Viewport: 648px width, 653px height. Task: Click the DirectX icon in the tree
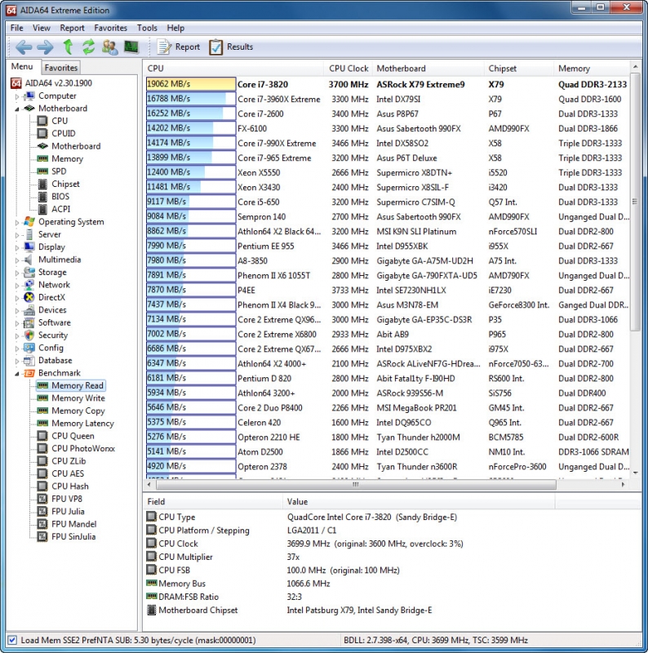(29, 297)
